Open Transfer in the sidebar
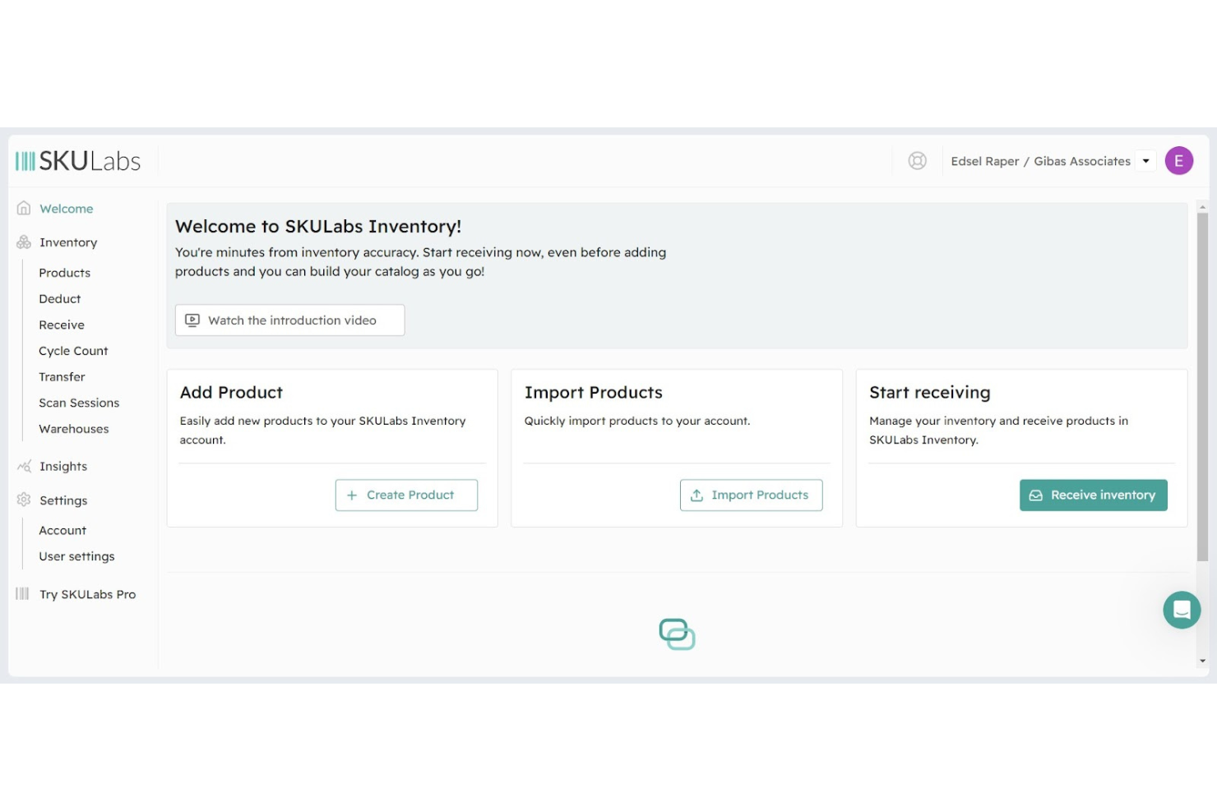The image size is (1217, 811). (62, 377)
